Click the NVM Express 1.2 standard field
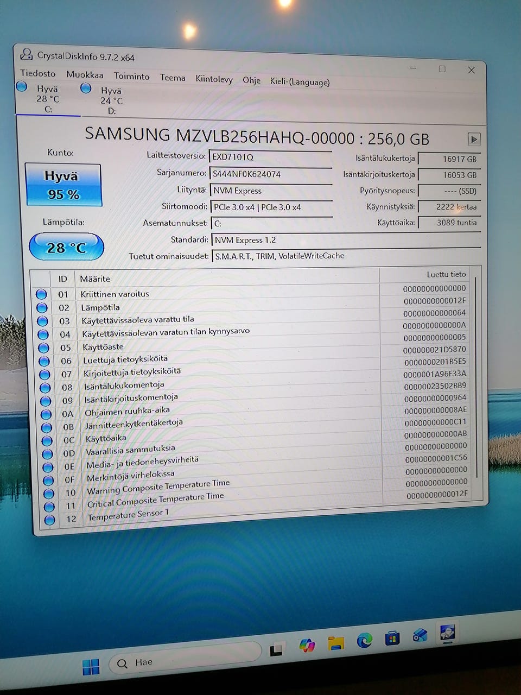Image resolution: width=521 pixels, height=695 pixels. [x=346, y=240]
